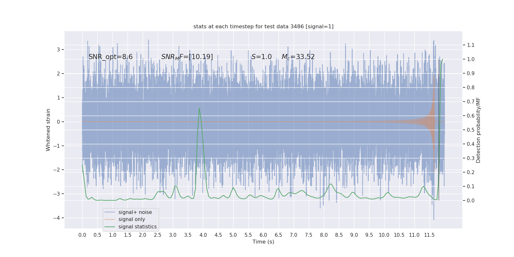Screen dimensions: 514x257
Task: Click the 4.0 tick on the time axis
Action: (x=203, y=235)
